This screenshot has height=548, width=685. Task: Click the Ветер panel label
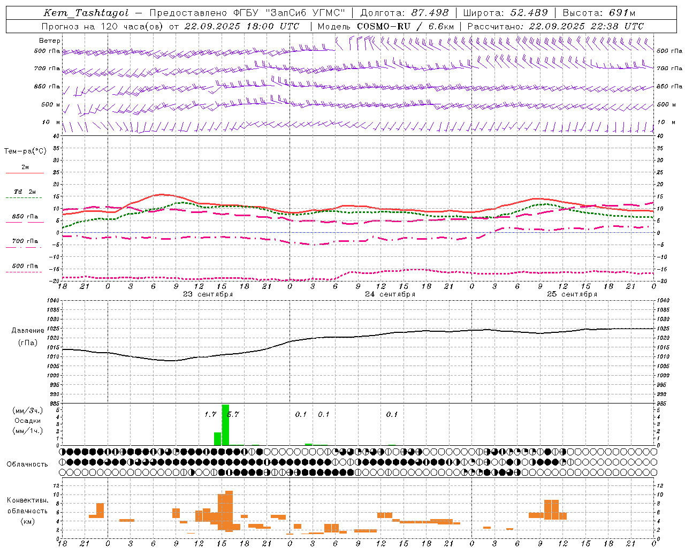point(50,41)
